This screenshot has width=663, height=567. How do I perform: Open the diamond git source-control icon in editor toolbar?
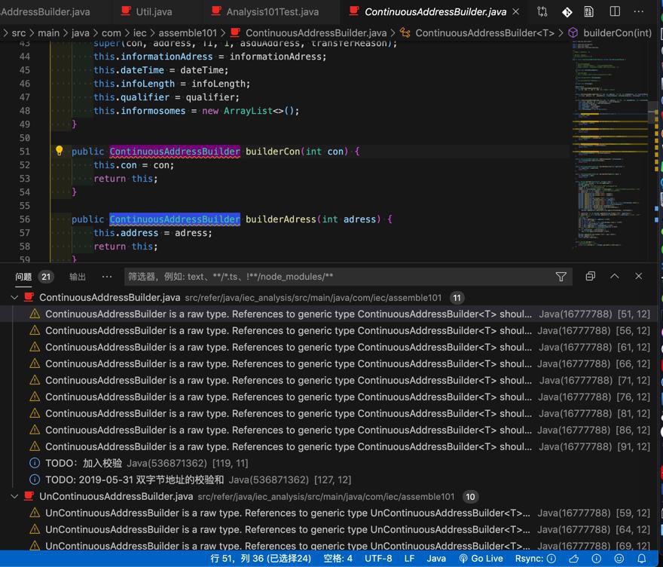click(567, 12)
